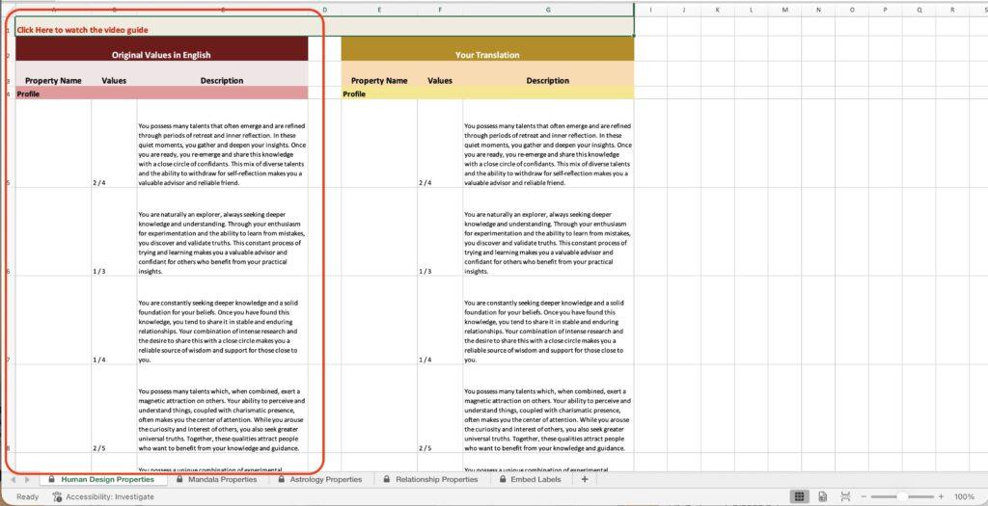Select the 'Original Values in English' header cell
This screenshot has width=988, height=506.
(x=161, y=55)
